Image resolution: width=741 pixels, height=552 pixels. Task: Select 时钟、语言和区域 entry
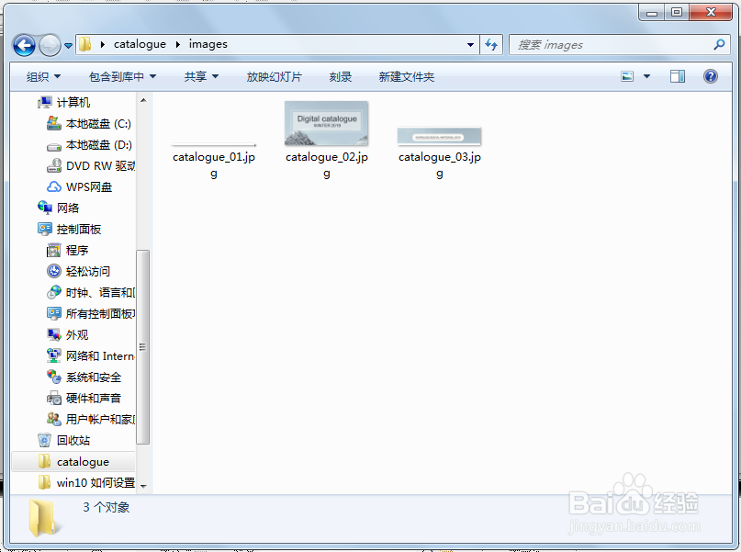point(100,293)
